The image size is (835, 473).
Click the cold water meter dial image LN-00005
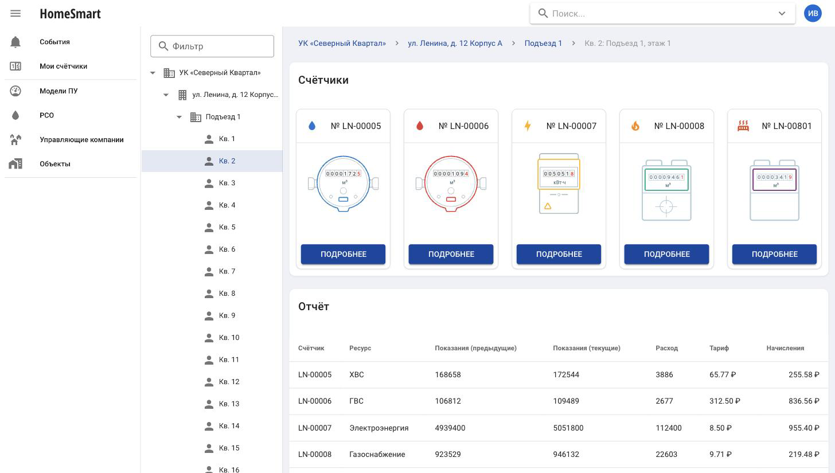[343, 183]
